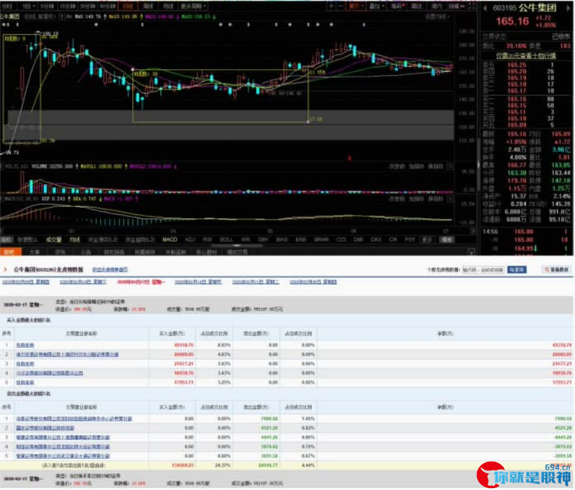Click 改参数 on the MACD panel
The image size is (575, 490).
point(397,199)
